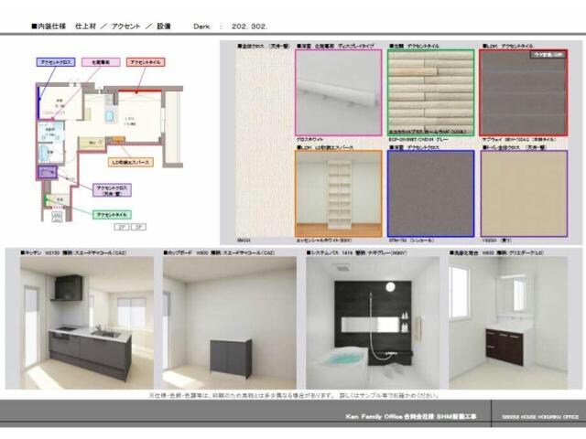The width and height of the screenshot is (586, 439).
Task: Click the pink callout label on floor plan
Action: pos(101,61)
